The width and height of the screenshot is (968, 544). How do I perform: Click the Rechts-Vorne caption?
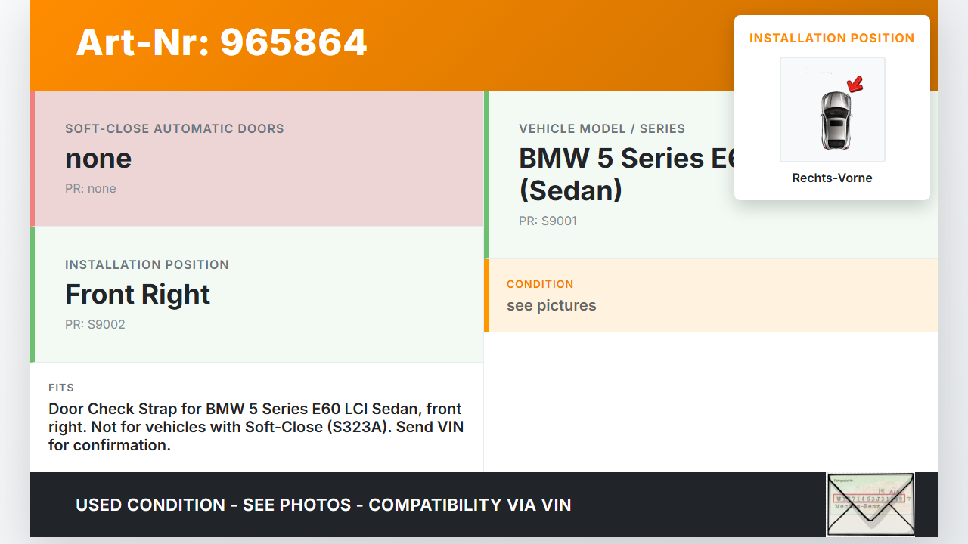832,178
